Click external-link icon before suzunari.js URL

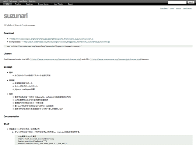coord(10,39)
